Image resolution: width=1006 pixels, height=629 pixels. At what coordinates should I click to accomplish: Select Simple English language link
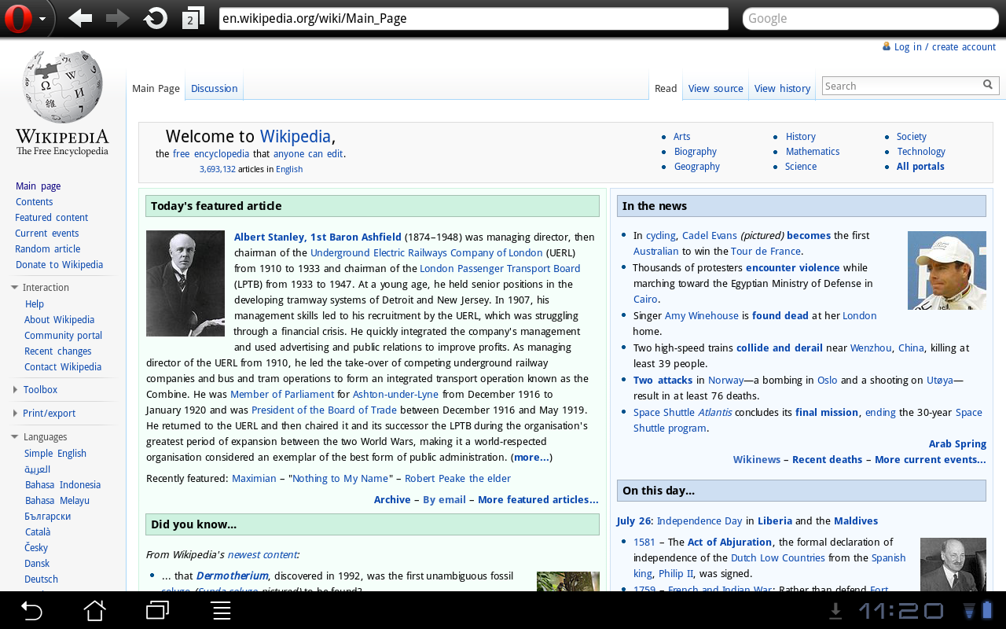(x=55, y=454)
